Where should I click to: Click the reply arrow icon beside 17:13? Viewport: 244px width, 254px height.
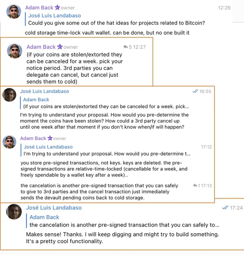(x=195, y=185)
